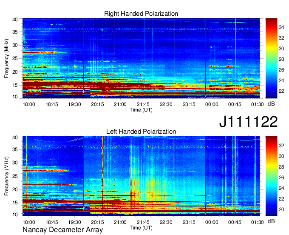Click the 30 MHz tick of Left Handed plot
Viewport: 289px width, 235px height.
click(15, 163)
